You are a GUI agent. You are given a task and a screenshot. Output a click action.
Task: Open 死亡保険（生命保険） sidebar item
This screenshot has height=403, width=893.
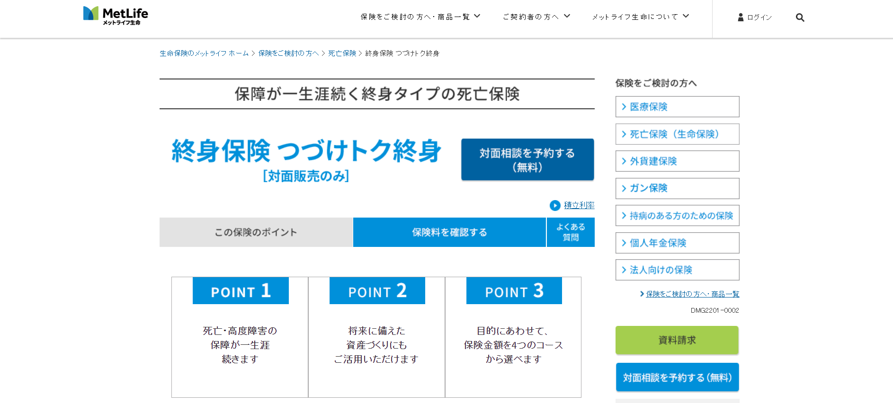[x=677, y=134]
